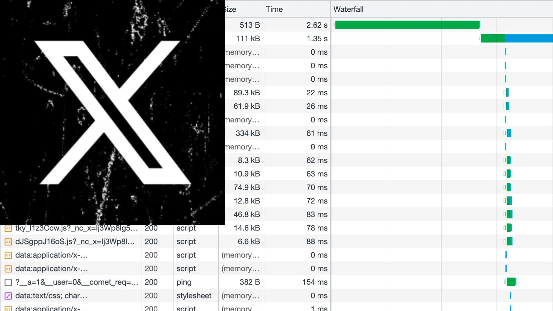
Task: Click waterfall bar in the 46.8 kB row
Action: click(x=509, y=214)
